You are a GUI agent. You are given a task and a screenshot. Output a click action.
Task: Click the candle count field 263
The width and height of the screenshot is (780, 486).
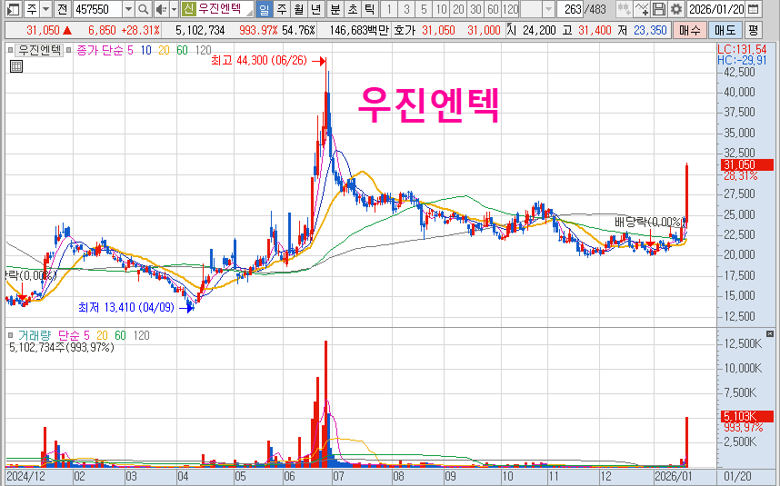(572, 9)
